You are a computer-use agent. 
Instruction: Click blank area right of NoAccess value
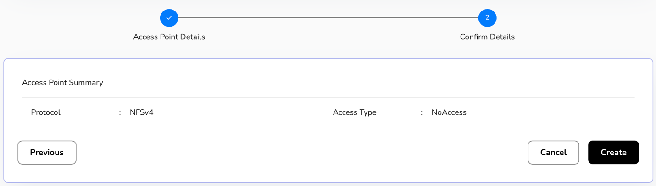(x=550, y=112)
